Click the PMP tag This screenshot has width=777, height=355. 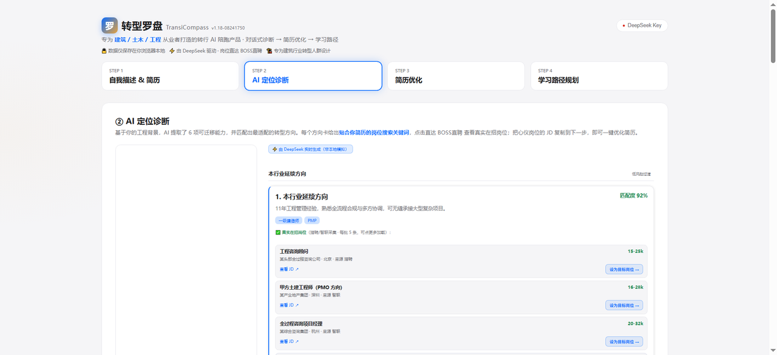pos(312,221)
